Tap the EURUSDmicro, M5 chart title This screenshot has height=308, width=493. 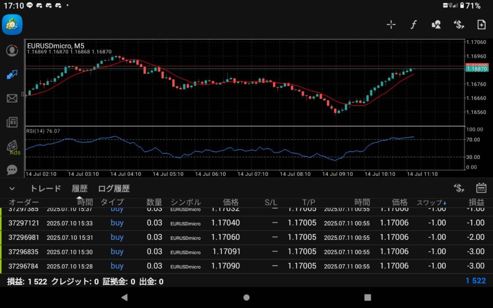56,46
